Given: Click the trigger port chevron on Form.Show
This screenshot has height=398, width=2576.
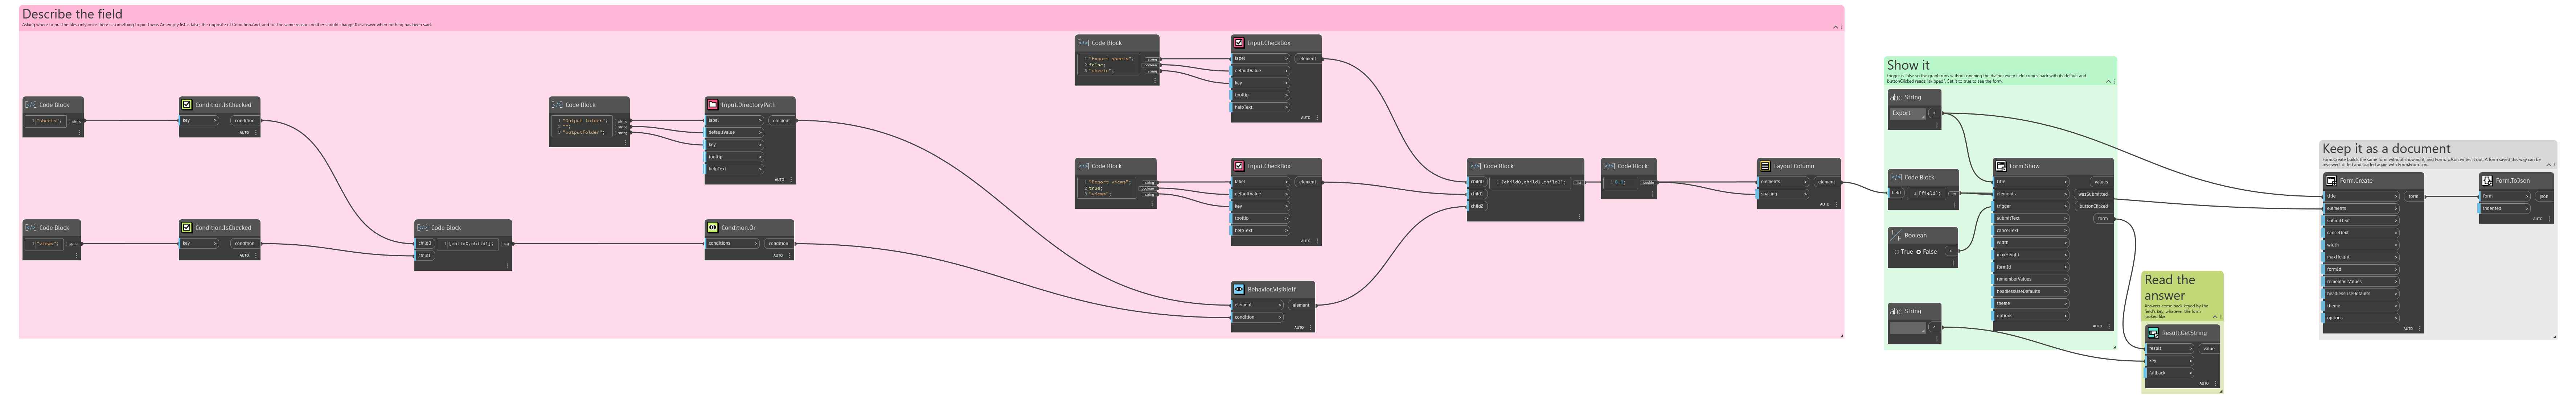Looking at the screenshot, I should coord(2065,206).
